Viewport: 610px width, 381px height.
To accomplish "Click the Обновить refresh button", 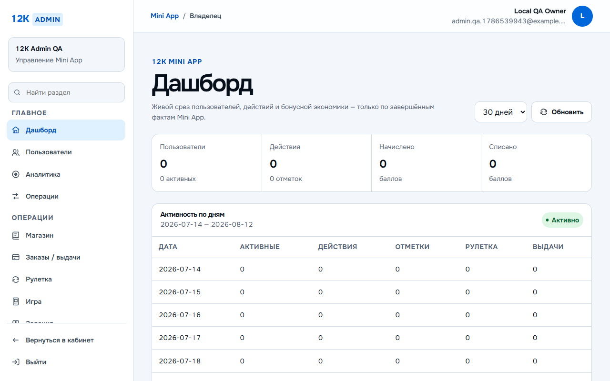I will coord(561,112).
